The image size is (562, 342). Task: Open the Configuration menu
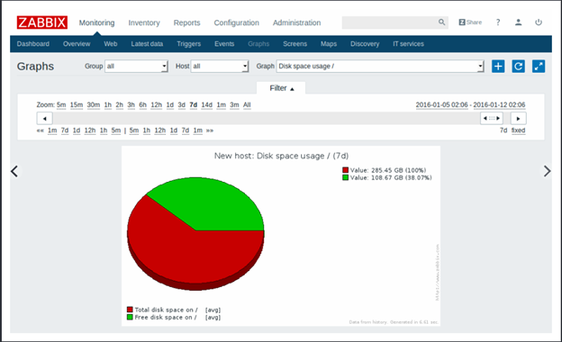[237, 22]
